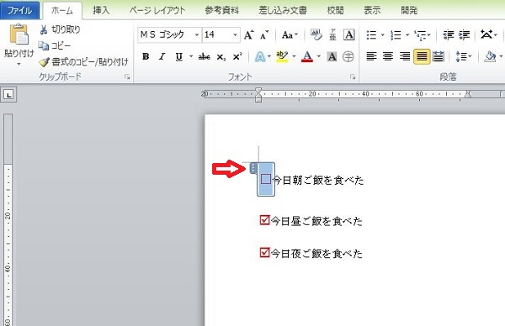505x326 pixels.
Task: Open the Change Case (Aa) menu
Action: point(290,34)
